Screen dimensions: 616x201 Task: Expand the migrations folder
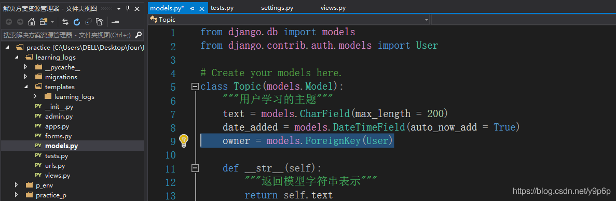(x=26, y=77)
